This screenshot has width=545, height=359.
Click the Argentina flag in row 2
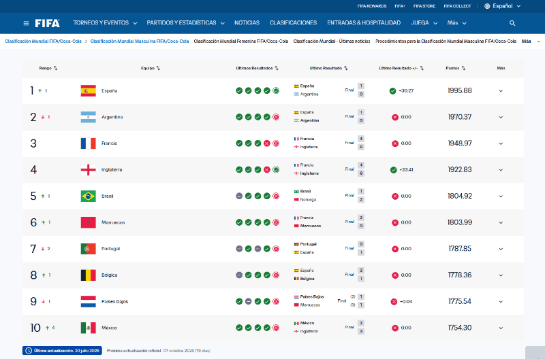pos(89,117)
